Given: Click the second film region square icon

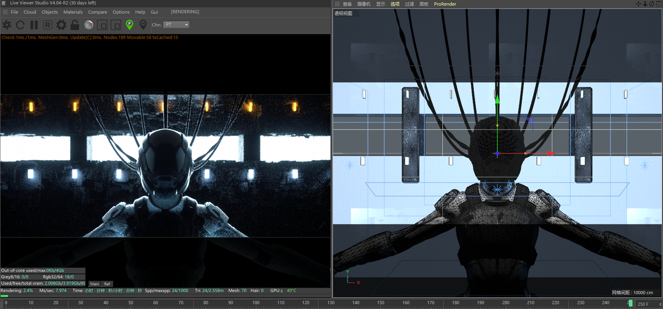Looking at the screenshot, I should (x=116, y=25).
